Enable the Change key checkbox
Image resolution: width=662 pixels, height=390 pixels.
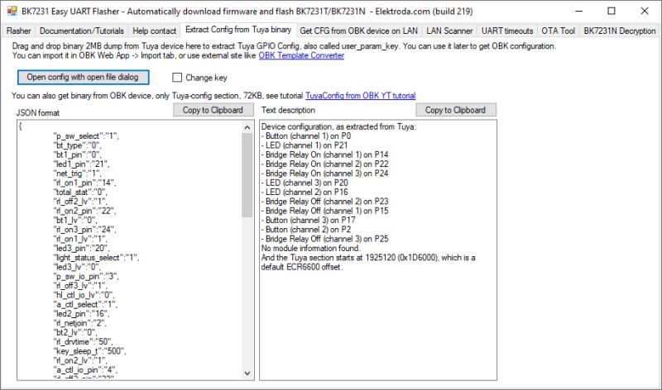[177, 78]
